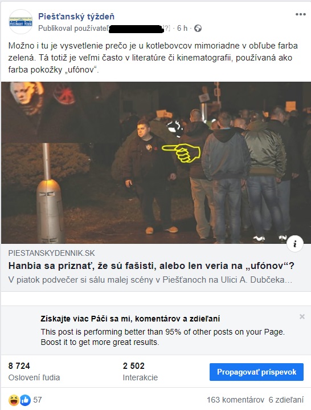View the 2 502 Interakcie stat
The height and width of the screenshot is (410, 311).
(x=140, y=372)
